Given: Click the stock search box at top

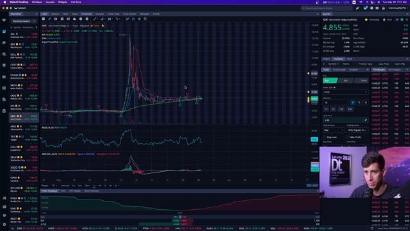Looking at the screenshot, I should coord(327,8).
